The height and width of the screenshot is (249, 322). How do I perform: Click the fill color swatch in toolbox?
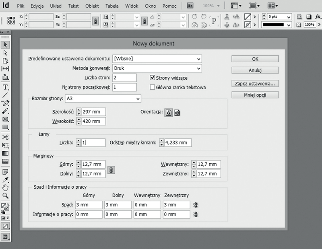pyautogui.click(x=4, y=206)
